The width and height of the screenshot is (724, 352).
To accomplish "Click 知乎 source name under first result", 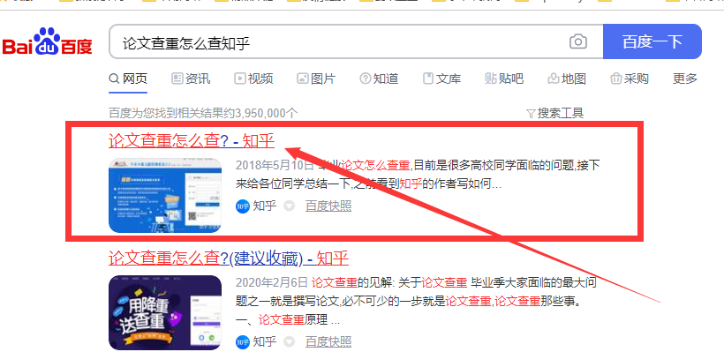I will (x=265, y=206).
